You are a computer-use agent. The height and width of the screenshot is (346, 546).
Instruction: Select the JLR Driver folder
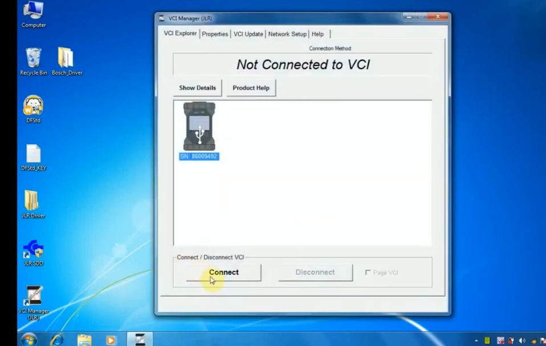point(34,204)
